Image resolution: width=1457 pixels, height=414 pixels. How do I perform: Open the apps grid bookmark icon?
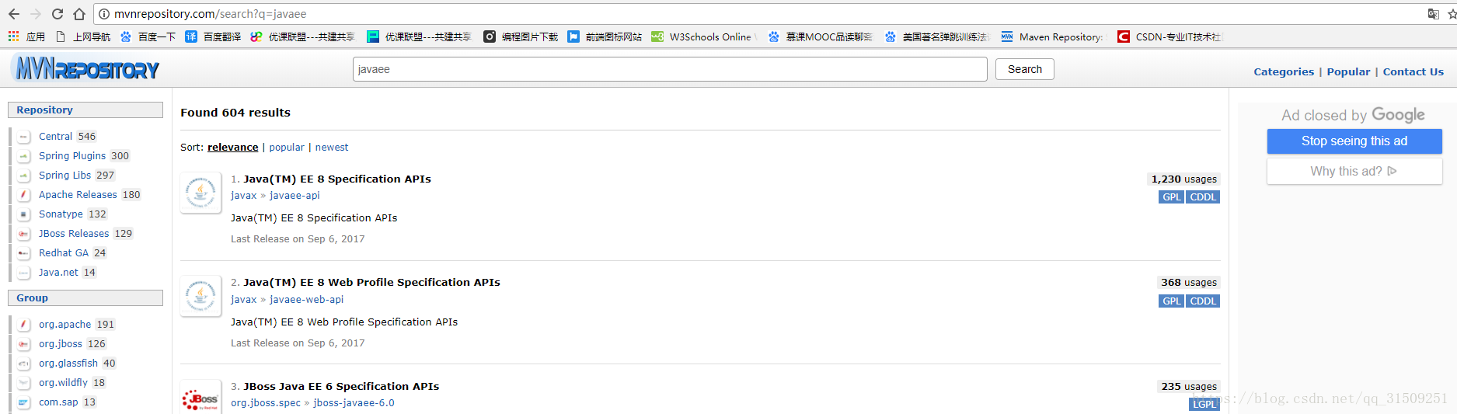13,37
